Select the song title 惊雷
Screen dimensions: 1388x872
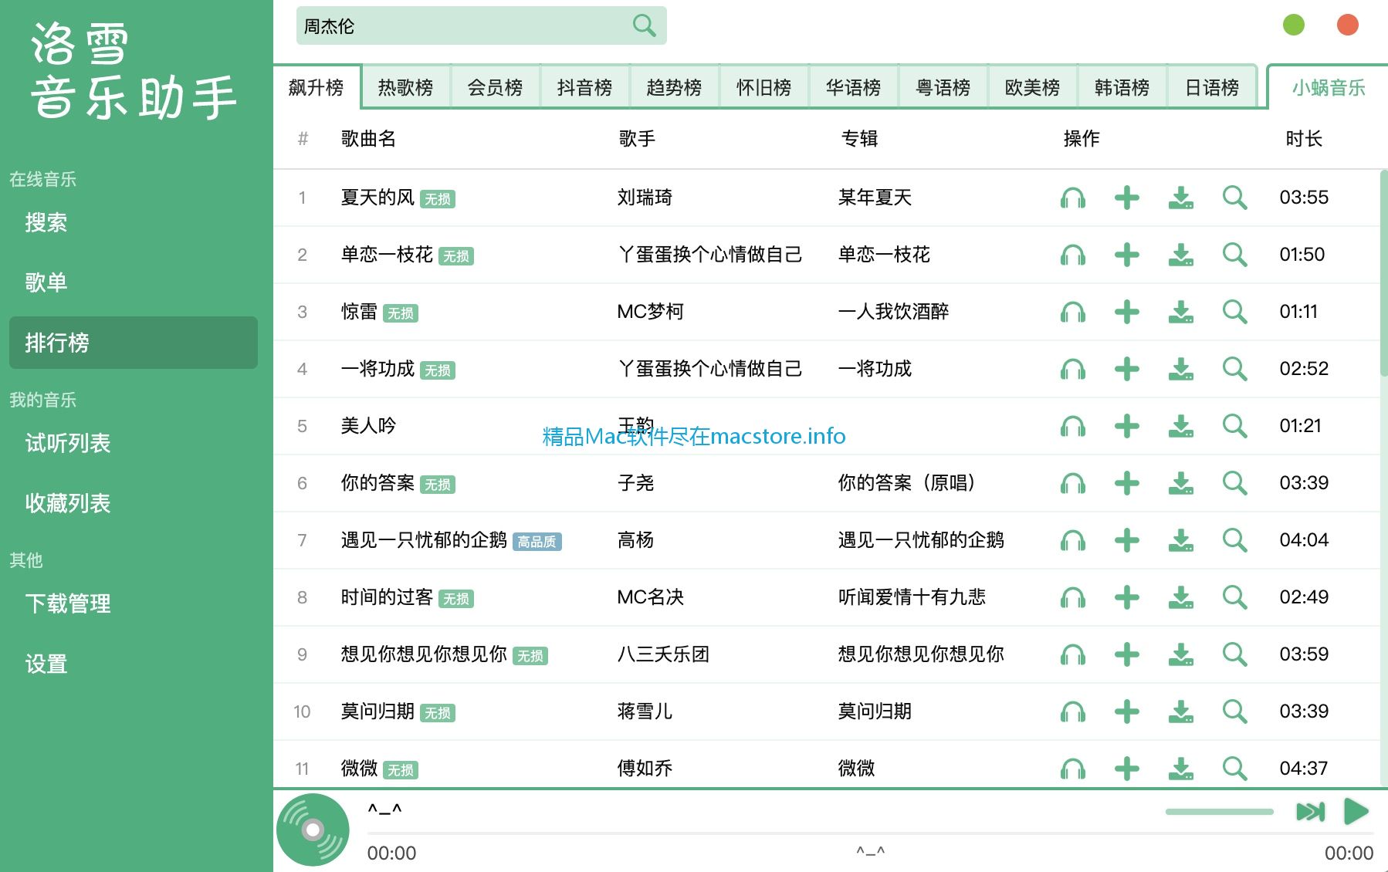point(359,312)
